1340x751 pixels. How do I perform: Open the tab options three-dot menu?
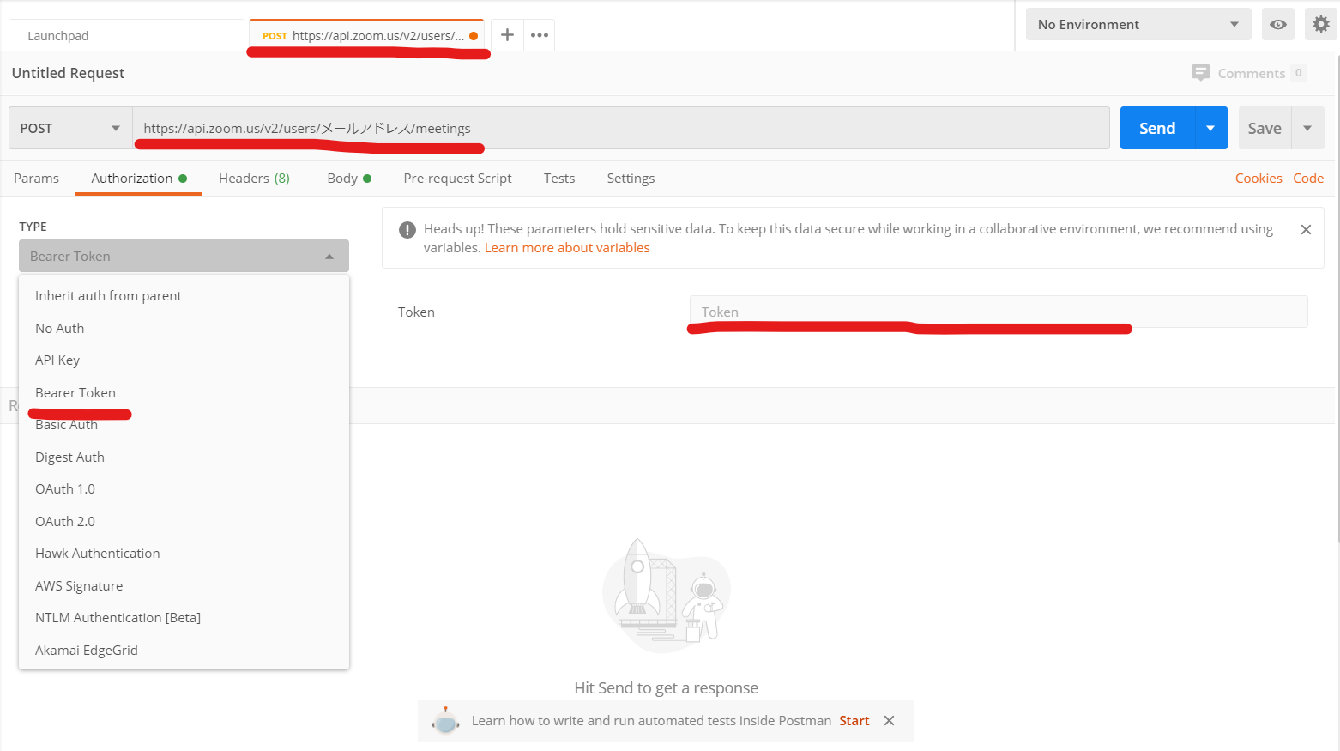540,35
